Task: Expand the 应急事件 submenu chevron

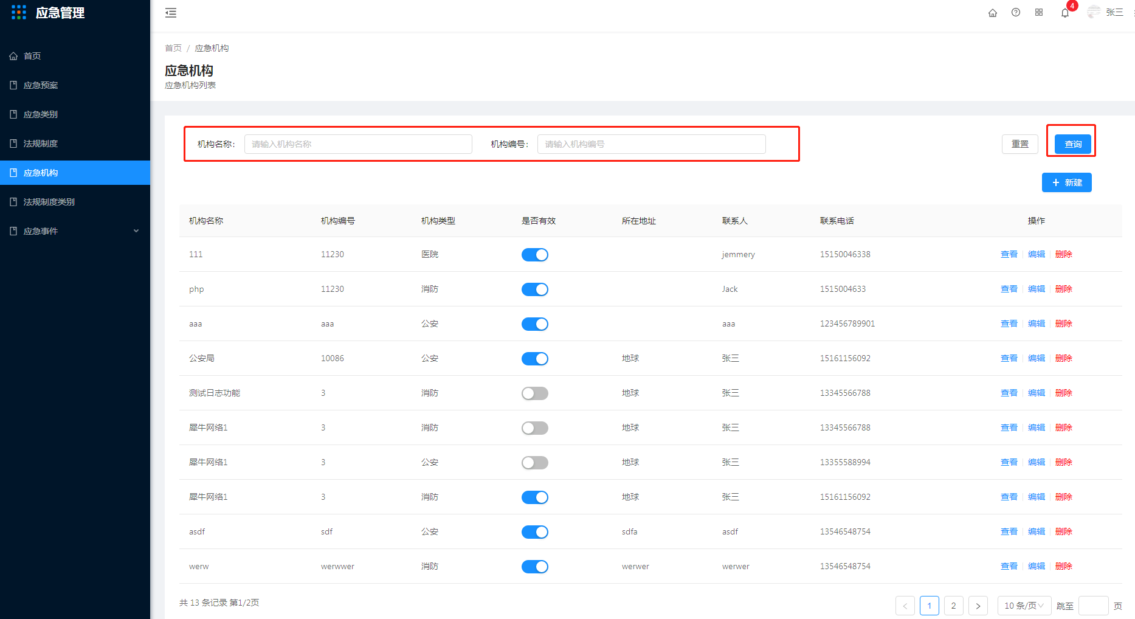Action: click(136, 231)
